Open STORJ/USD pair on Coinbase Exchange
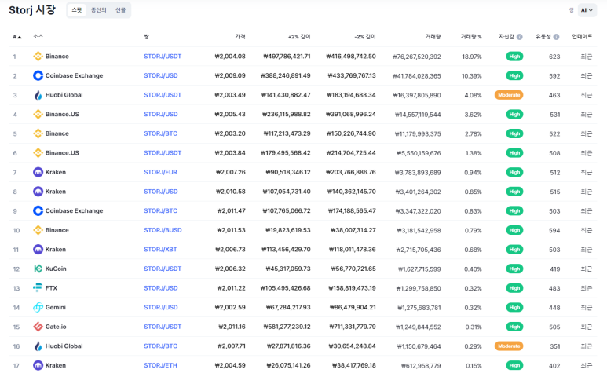Viewport: 607px width, 373px height. [161, 76]
